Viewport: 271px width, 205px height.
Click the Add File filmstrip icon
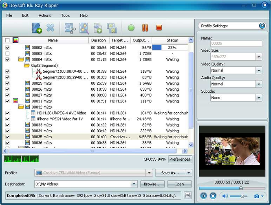coord(37,28)
